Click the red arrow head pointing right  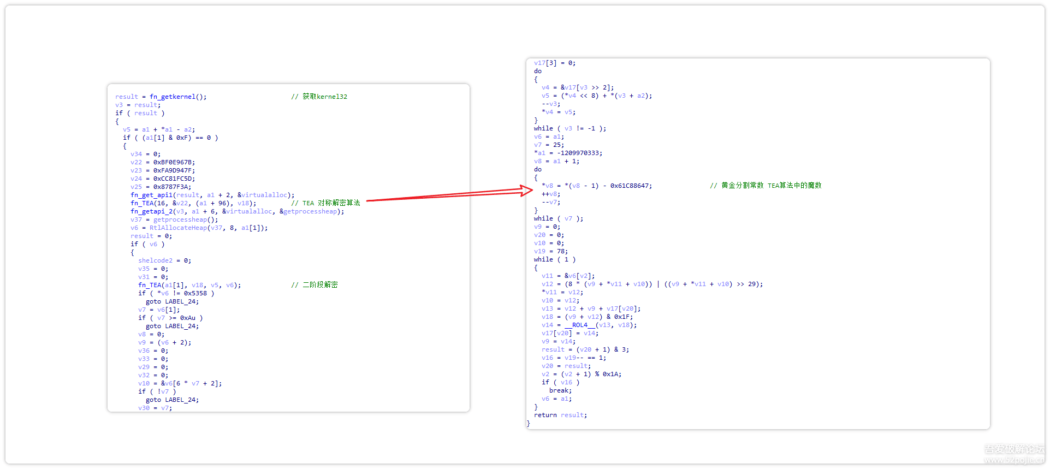click(x=527, y=190)
